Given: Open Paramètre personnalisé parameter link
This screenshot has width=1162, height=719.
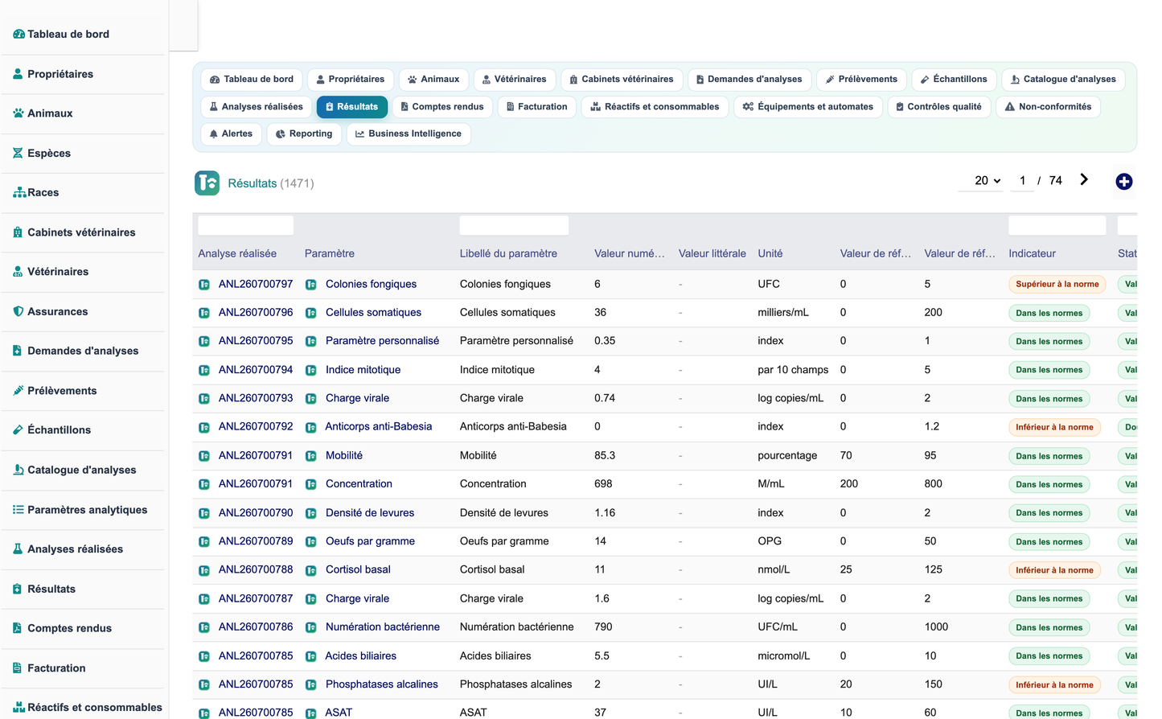Looking at the screenshot, I should pyautogui.click(x=382, y=341).
